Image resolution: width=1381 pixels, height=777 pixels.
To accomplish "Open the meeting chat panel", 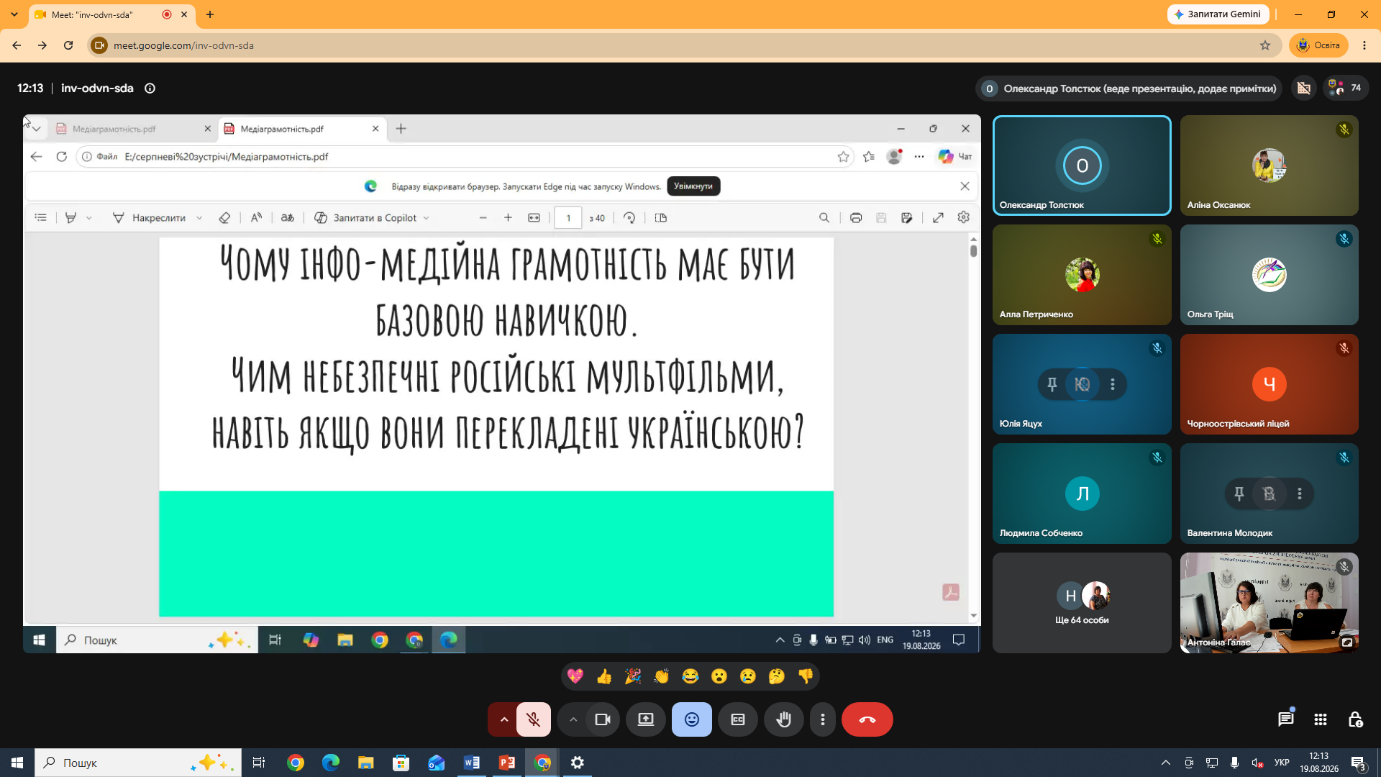I will point(1286,719).
